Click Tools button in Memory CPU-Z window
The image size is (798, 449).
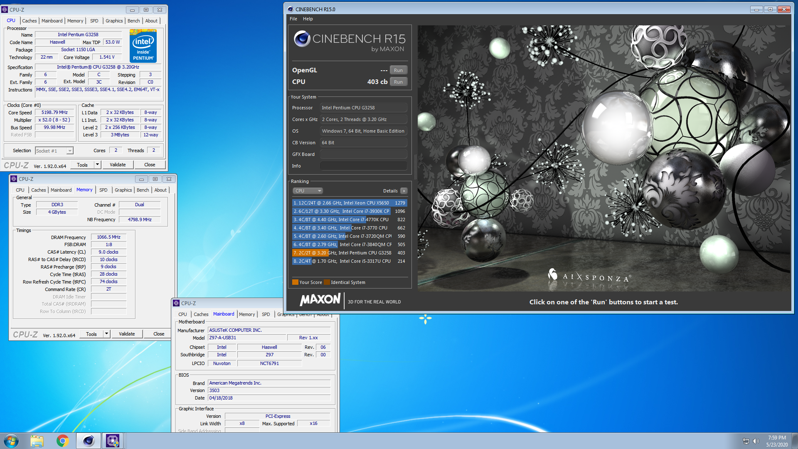(x=91, y=334)
